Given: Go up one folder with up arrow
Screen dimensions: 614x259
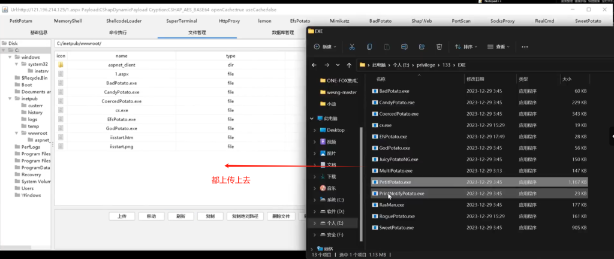Looking at the screenshot, I should pyautogui.click(x=350, y=65).
